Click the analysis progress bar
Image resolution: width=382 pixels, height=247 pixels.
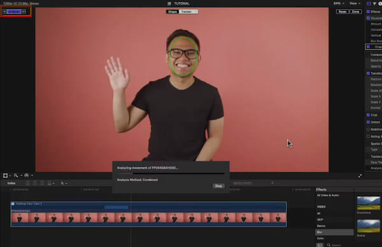(x=171, y=173)
